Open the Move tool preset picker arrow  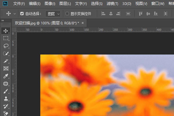[14, 14]
